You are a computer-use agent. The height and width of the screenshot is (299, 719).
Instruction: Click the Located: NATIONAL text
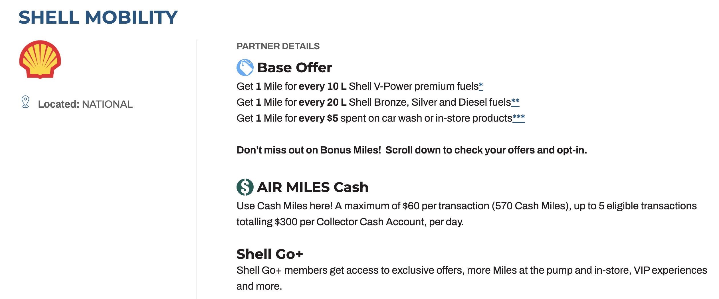coord(85,104)
